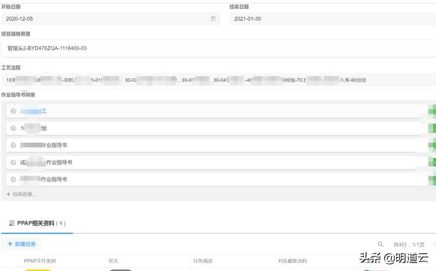Click check icon of the third instruction row

point(13,145)
